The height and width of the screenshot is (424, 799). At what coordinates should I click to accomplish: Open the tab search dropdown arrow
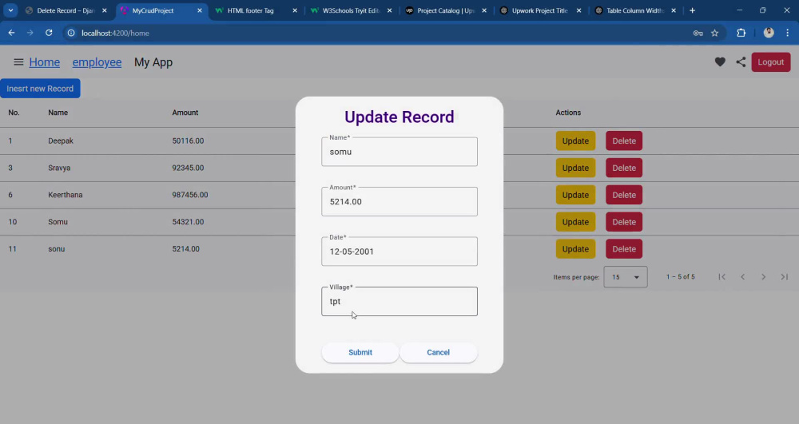pyautogui.click(x=10, y=10)
